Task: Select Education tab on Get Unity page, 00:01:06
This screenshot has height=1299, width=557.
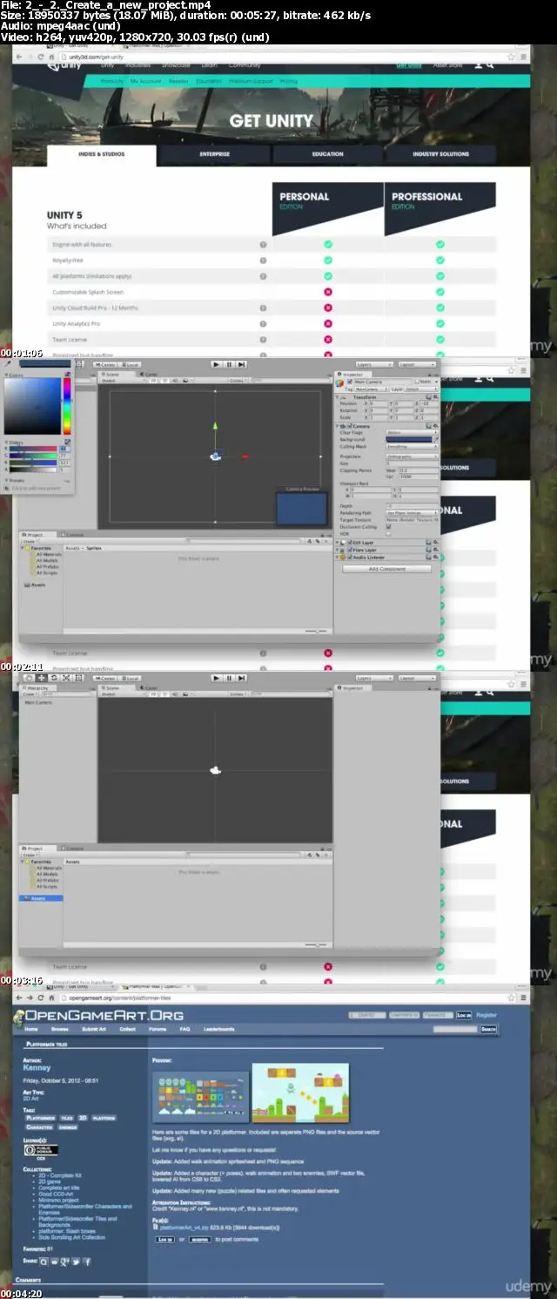Action: tap(328, 154)
